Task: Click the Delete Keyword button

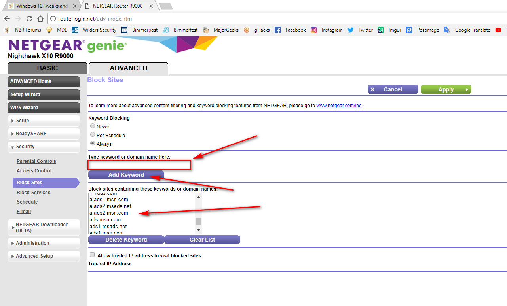Action: tap(126, 240)
